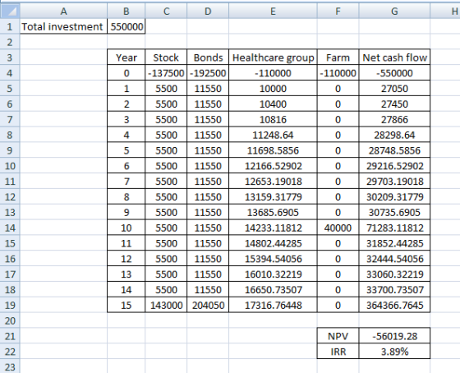Click the Select All corner button
This screenshot has height=373, width=460.
coord(10,12)
